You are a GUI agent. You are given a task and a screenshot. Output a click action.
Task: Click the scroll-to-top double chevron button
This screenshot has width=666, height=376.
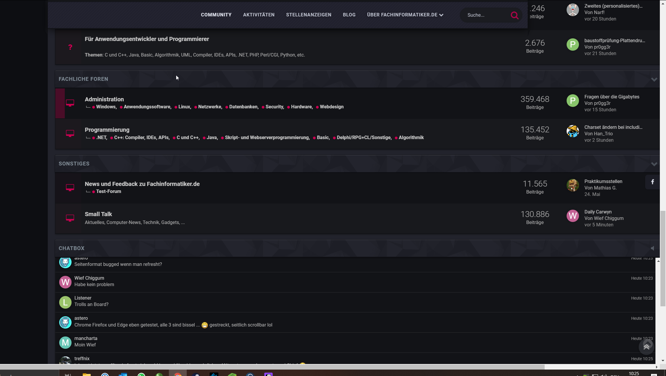pyautogui.click(x=646, y=347)
